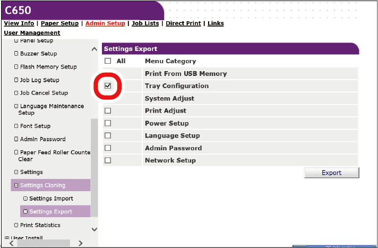Click the Job Log Setup bullet icon
The height and width of the screenshot is (248, 378).
[16, 80]
